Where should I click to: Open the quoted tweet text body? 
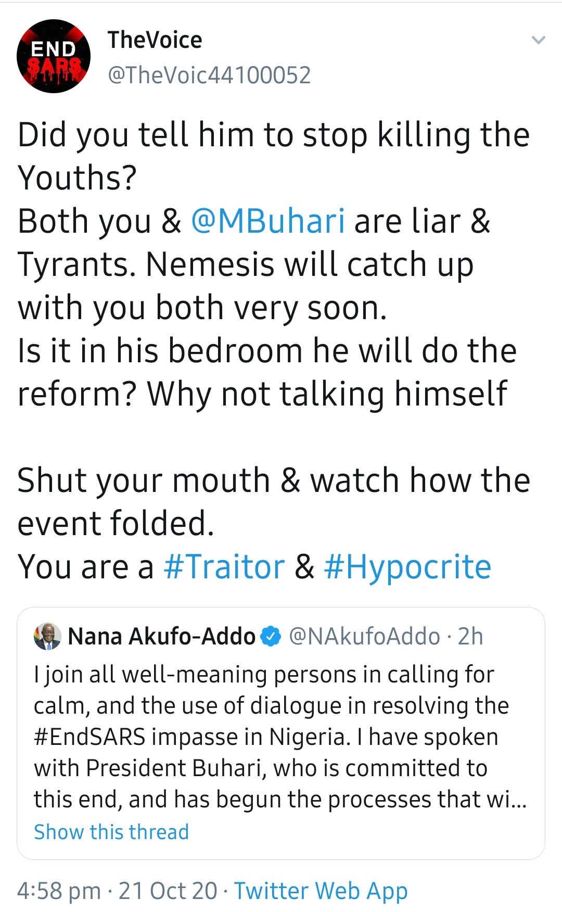click(x=280, y=737)
